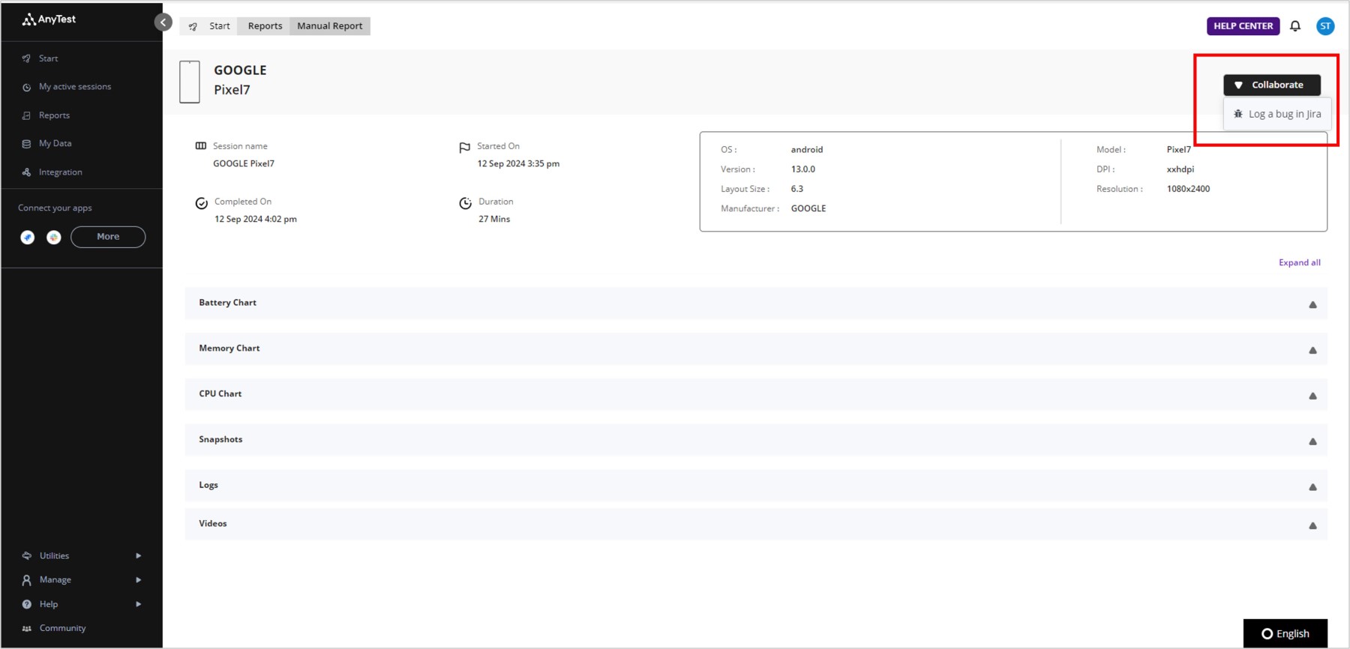This screenshot has width=1350, height=649.
Task: Click the bug icon next to Log a bug in Jira
Action: coord(1238,114)
